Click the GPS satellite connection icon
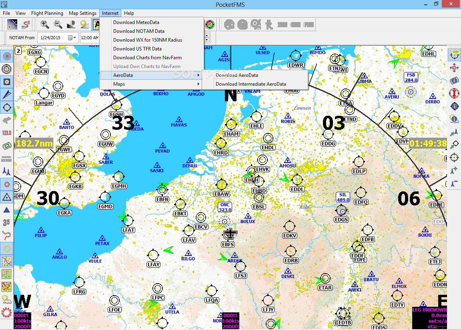Screen dimensions: 461x330 coord(12,24)
